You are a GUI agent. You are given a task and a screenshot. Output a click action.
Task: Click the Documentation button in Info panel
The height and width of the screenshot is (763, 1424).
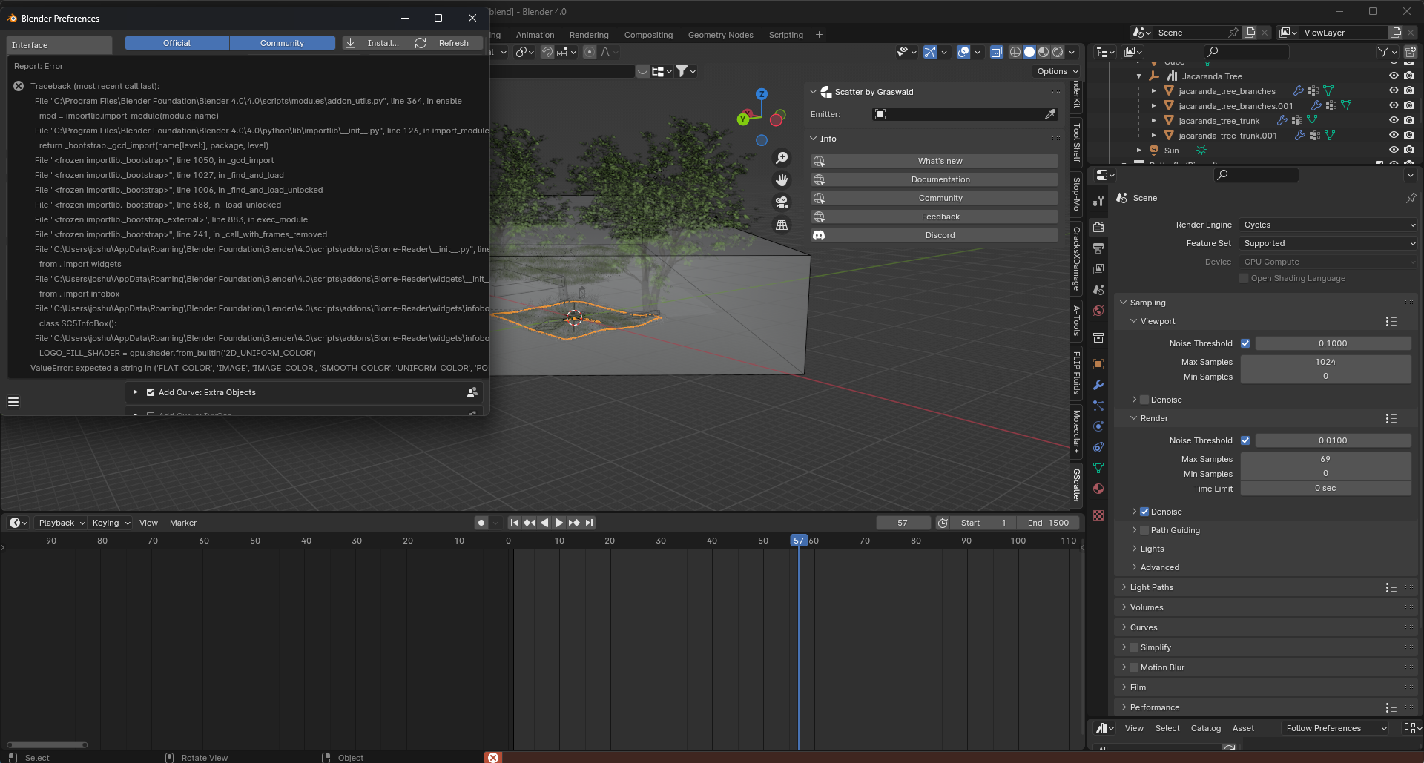[x=934, y=179]
